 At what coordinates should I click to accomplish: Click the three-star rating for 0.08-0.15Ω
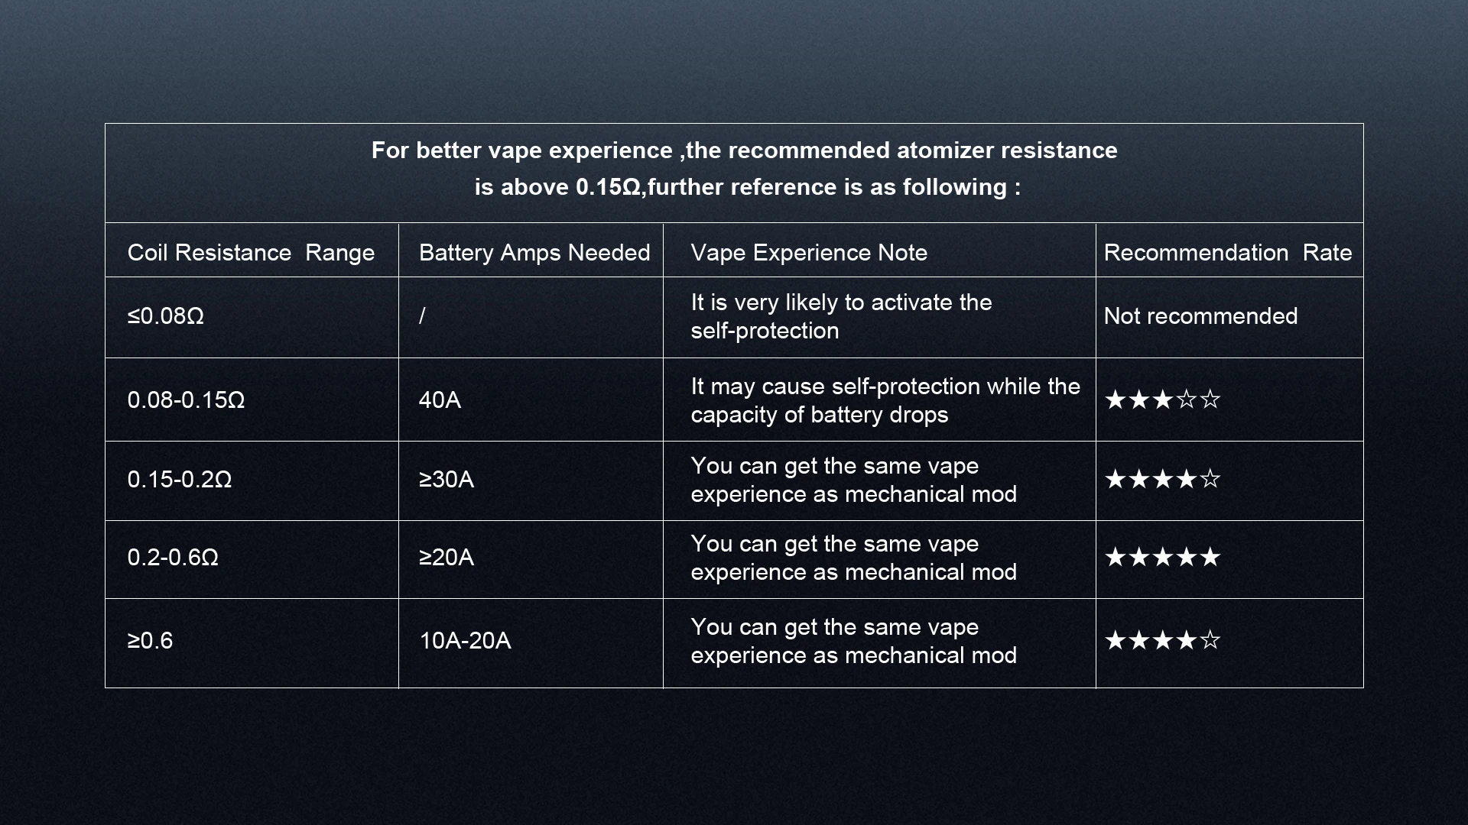click(x=1162, y=400)
